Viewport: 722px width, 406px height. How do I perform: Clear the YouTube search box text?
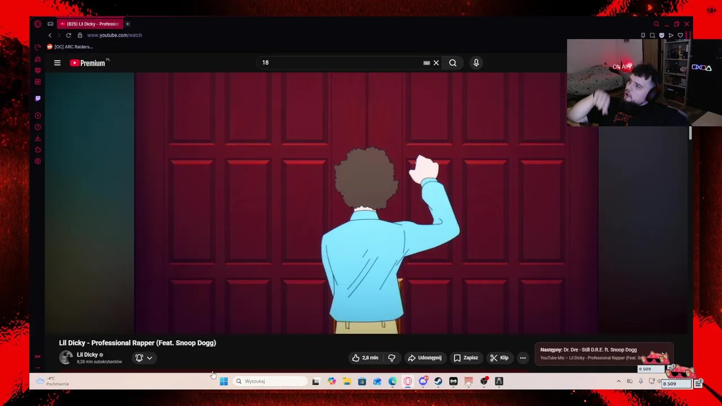pyautogui.click(x=436, y=63)
